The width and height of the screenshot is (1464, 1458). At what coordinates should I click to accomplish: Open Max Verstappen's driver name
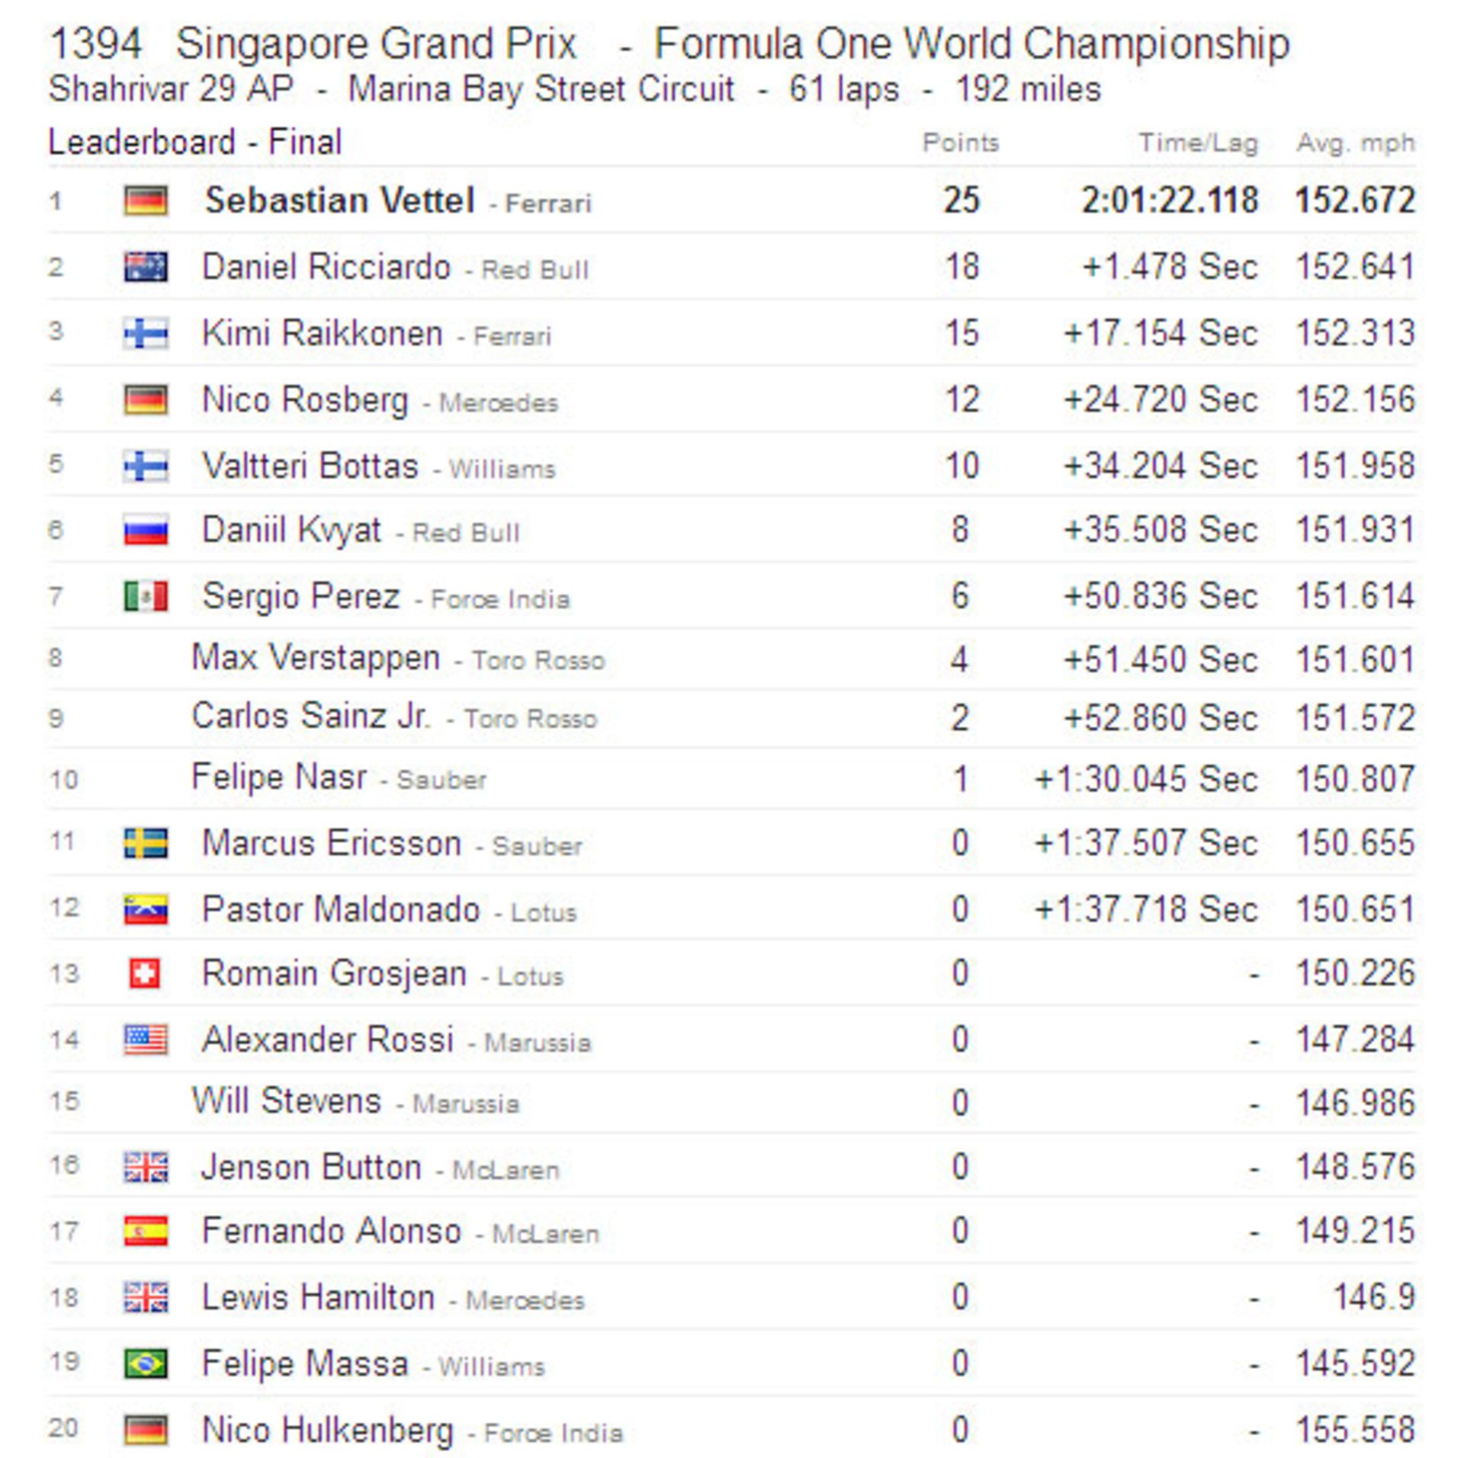(x=316, y=658)
